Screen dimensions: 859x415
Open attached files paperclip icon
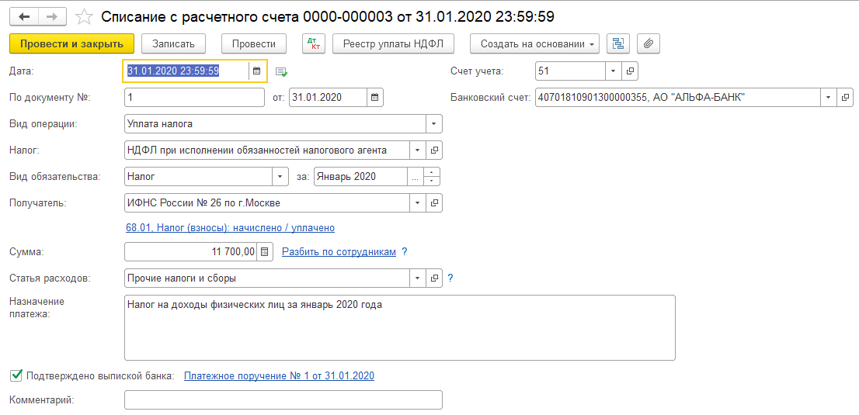(649, 43)
